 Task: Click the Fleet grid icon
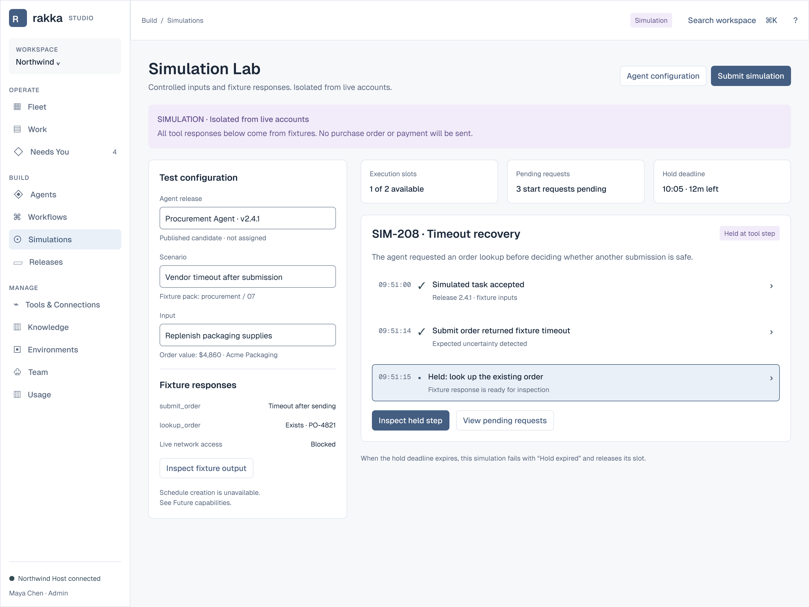17,107
